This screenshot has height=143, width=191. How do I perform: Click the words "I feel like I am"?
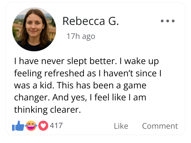point(118,97)
